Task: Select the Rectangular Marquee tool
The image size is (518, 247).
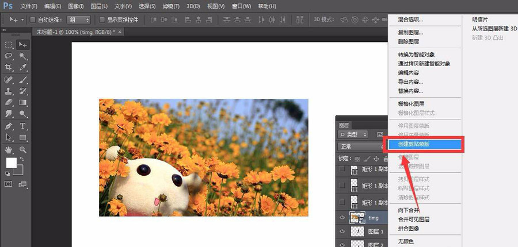Action: (9, 45)
